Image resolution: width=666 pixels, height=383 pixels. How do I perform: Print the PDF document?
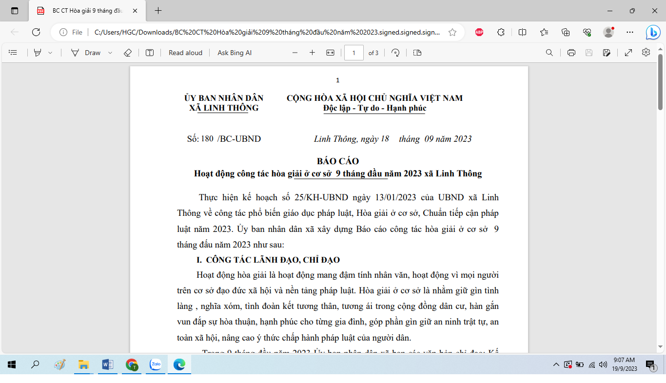click(571, 53)
